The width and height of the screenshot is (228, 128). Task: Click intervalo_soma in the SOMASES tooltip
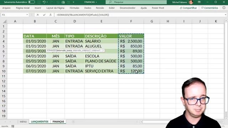[x=64, y=50]
